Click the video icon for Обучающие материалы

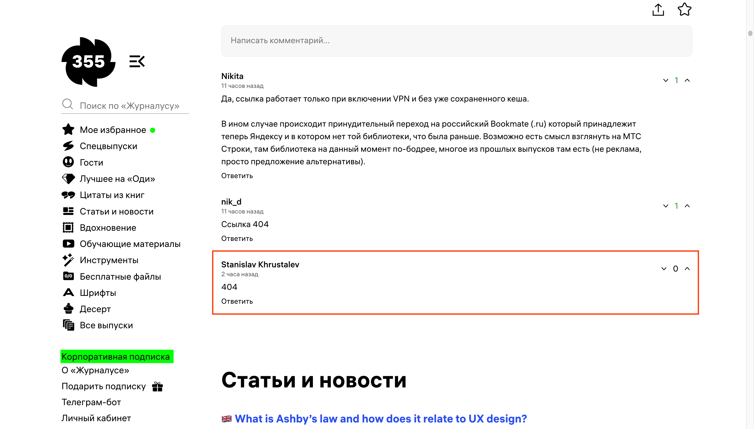click(x=68, y=244)
